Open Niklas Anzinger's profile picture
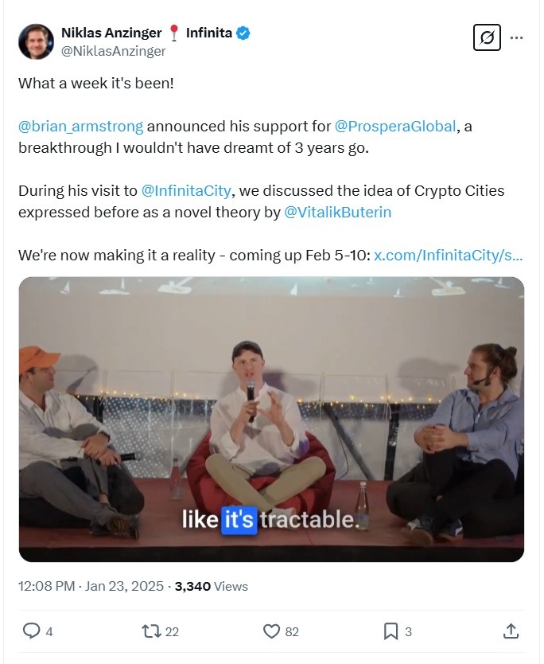544x664 pixels. [x=36, y=41]
